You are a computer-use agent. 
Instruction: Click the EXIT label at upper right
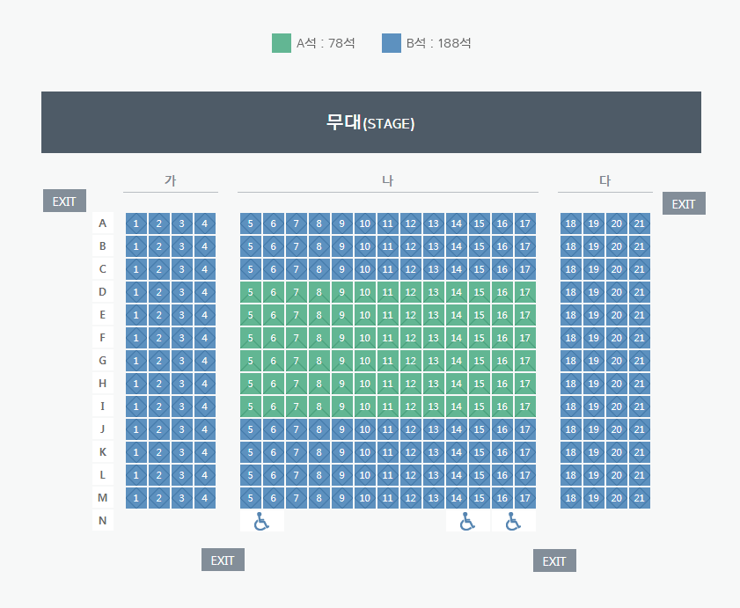point(684,203)
